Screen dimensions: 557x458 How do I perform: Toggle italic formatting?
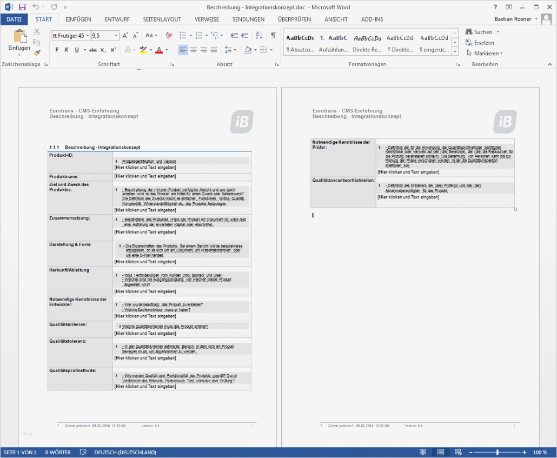click(67, 50)
